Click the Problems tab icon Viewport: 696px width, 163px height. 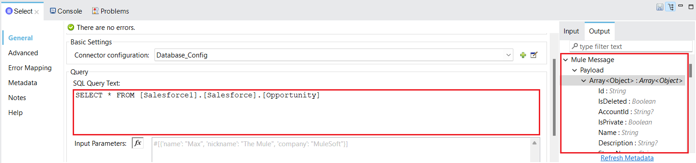point(95,11)
